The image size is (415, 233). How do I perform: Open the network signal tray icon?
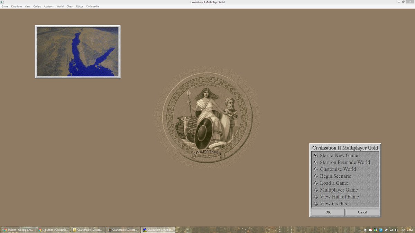(391, 230)
